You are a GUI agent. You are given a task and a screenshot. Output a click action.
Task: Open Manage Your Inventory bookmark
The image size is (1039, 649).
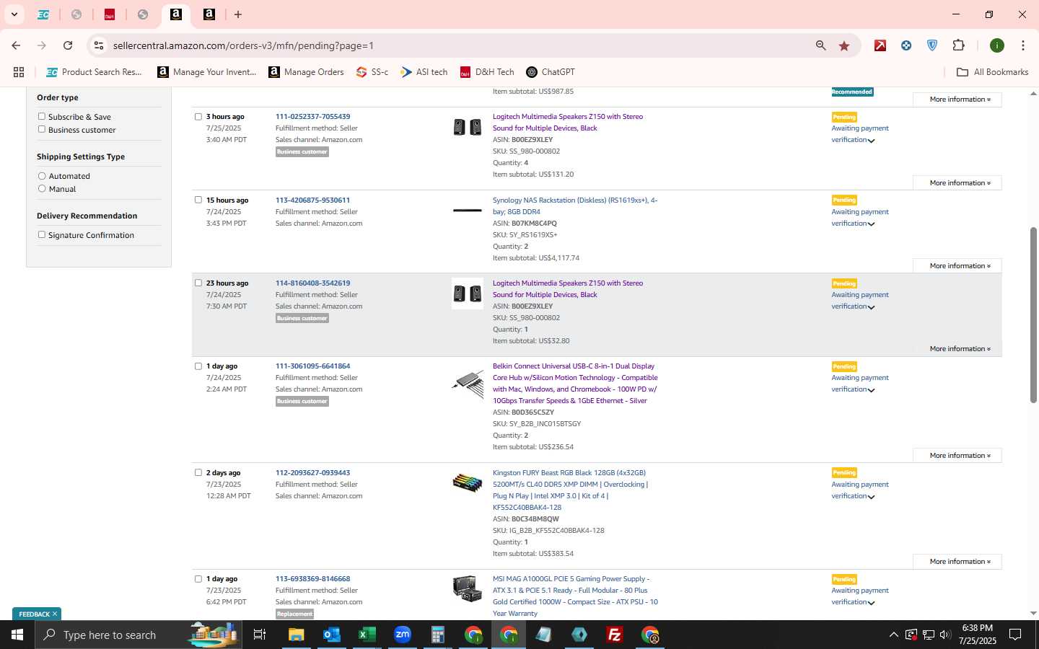207,72
